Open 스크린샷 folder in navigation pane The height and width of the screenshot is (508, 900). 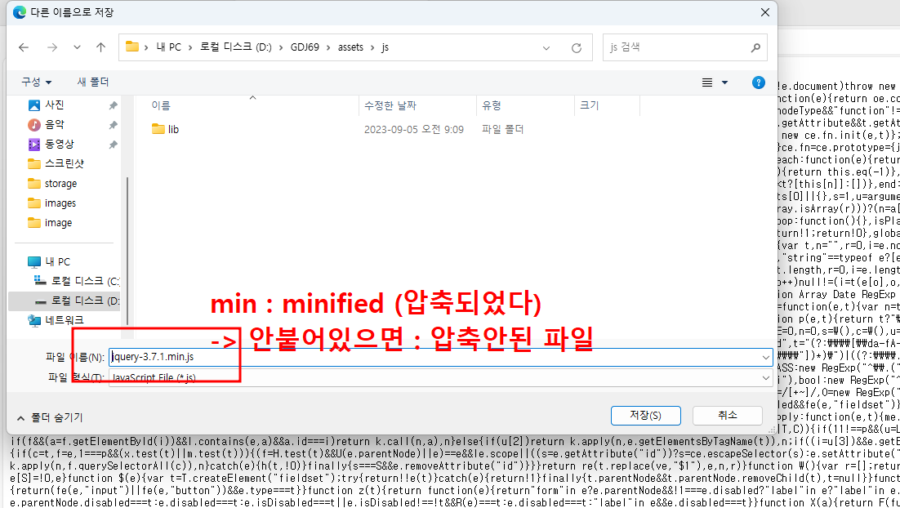click(65, 163)
